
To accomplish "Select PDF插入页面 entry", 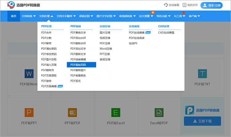I will (49, 65).
